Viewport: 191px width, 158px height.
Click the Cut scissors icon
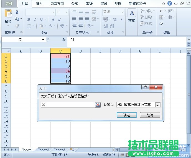point(17,12)
